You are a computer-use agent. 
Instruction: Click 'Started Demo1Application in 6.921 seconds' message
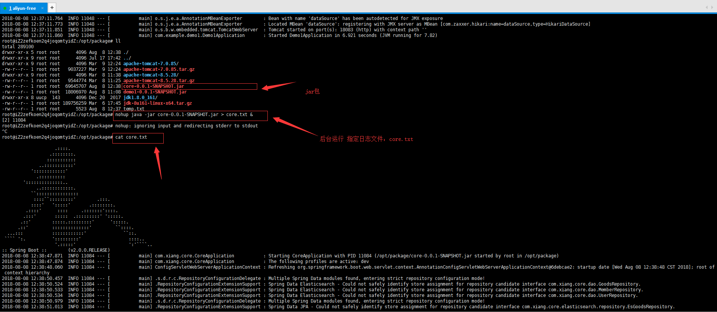coord(353,35)
